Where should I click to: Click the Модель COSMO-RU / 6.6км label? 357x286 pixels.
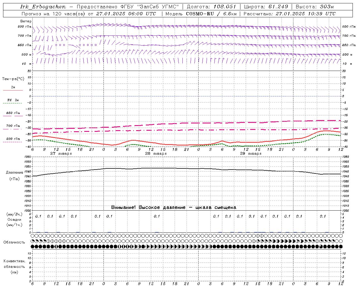pyautogui.click(x=201, y=14)
